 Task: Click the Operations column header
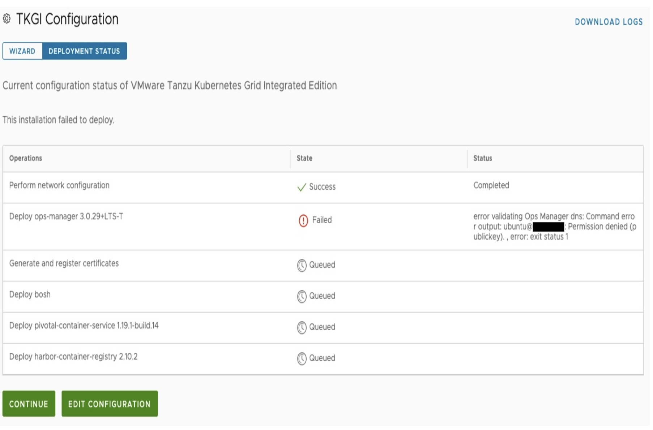pos(26,158)
